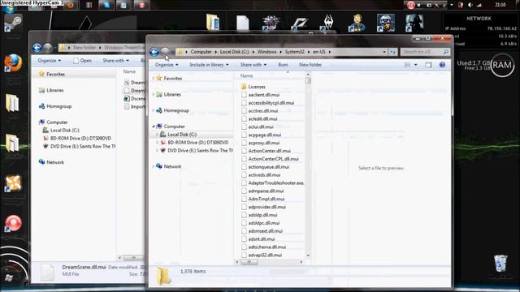Refresh the en-US address bar

(x=393, y=52)
